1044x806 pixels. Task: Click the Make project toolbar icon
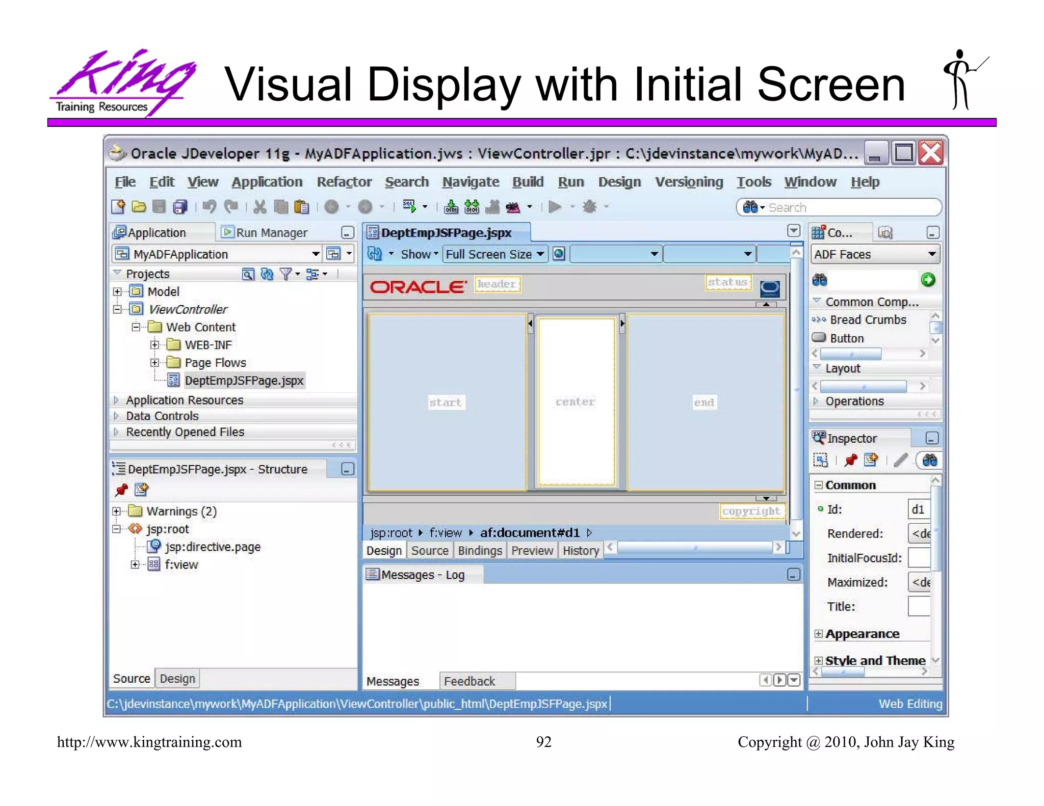click(x=451, y=206)
